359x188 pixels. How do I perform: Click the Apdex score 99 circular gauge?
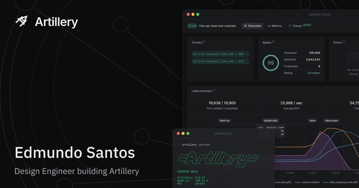[270, 63]
